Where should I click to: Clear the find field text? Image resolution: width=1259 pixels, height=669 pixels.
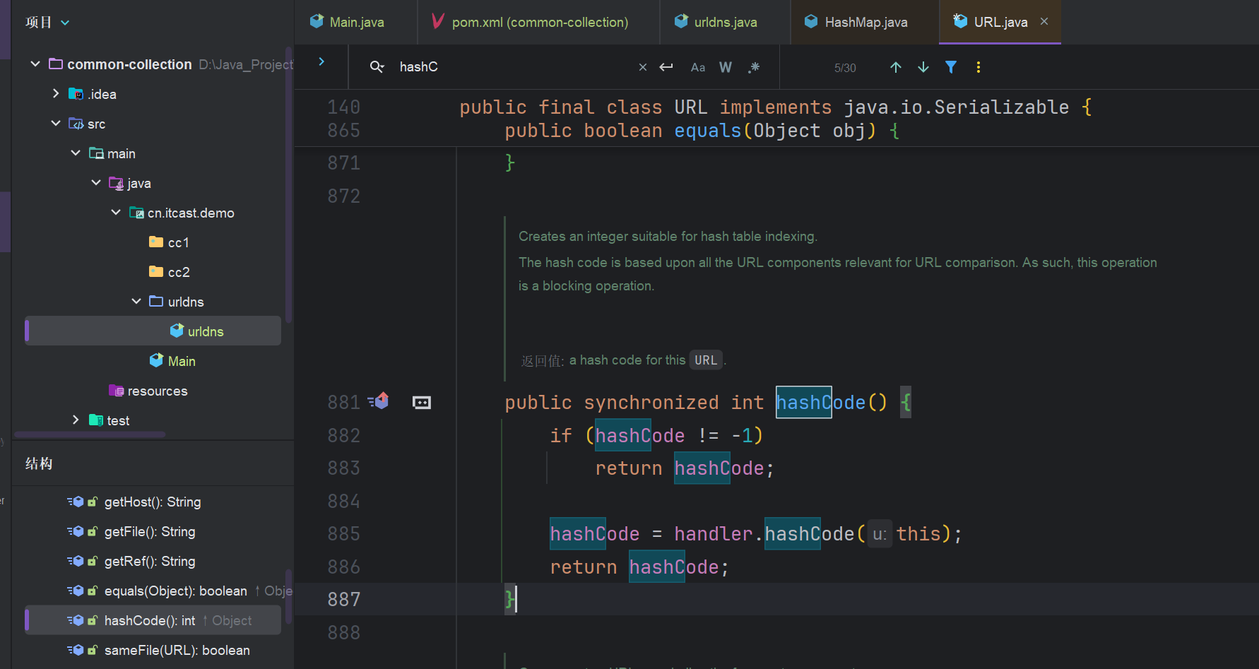[x=642, y=67]
